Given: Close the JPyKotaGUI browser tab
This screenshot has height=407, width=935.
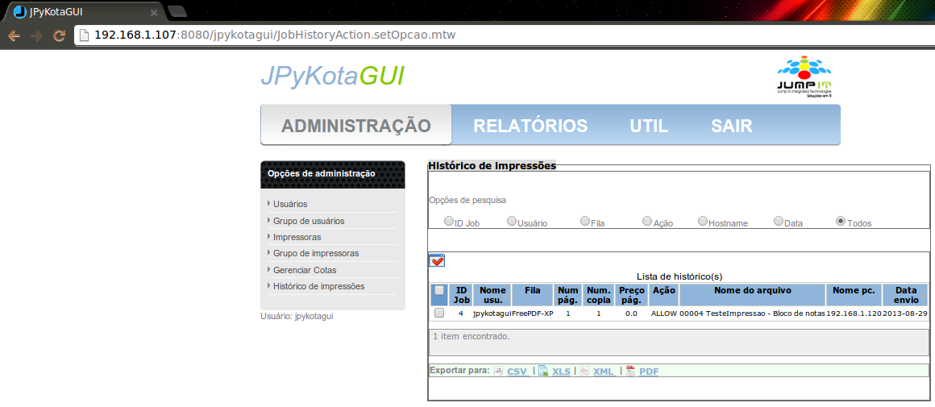Looking at the screenshot, I should pyautogui.click(x=153, y=12).
